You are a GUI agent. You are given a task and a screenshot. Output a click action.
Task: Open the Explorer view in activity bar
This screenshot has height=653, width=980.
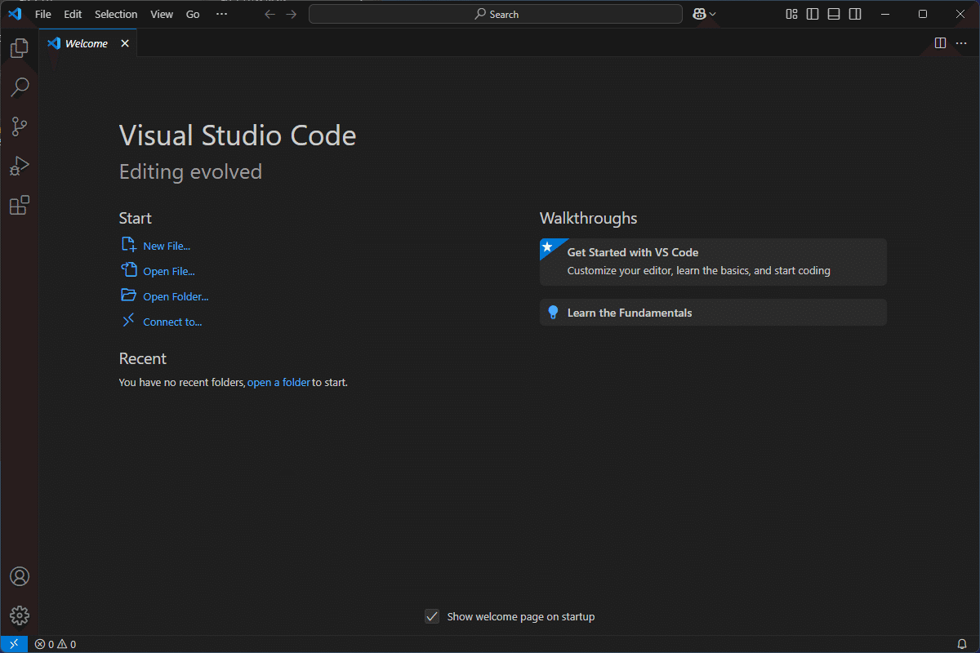[x=20, y=49]
